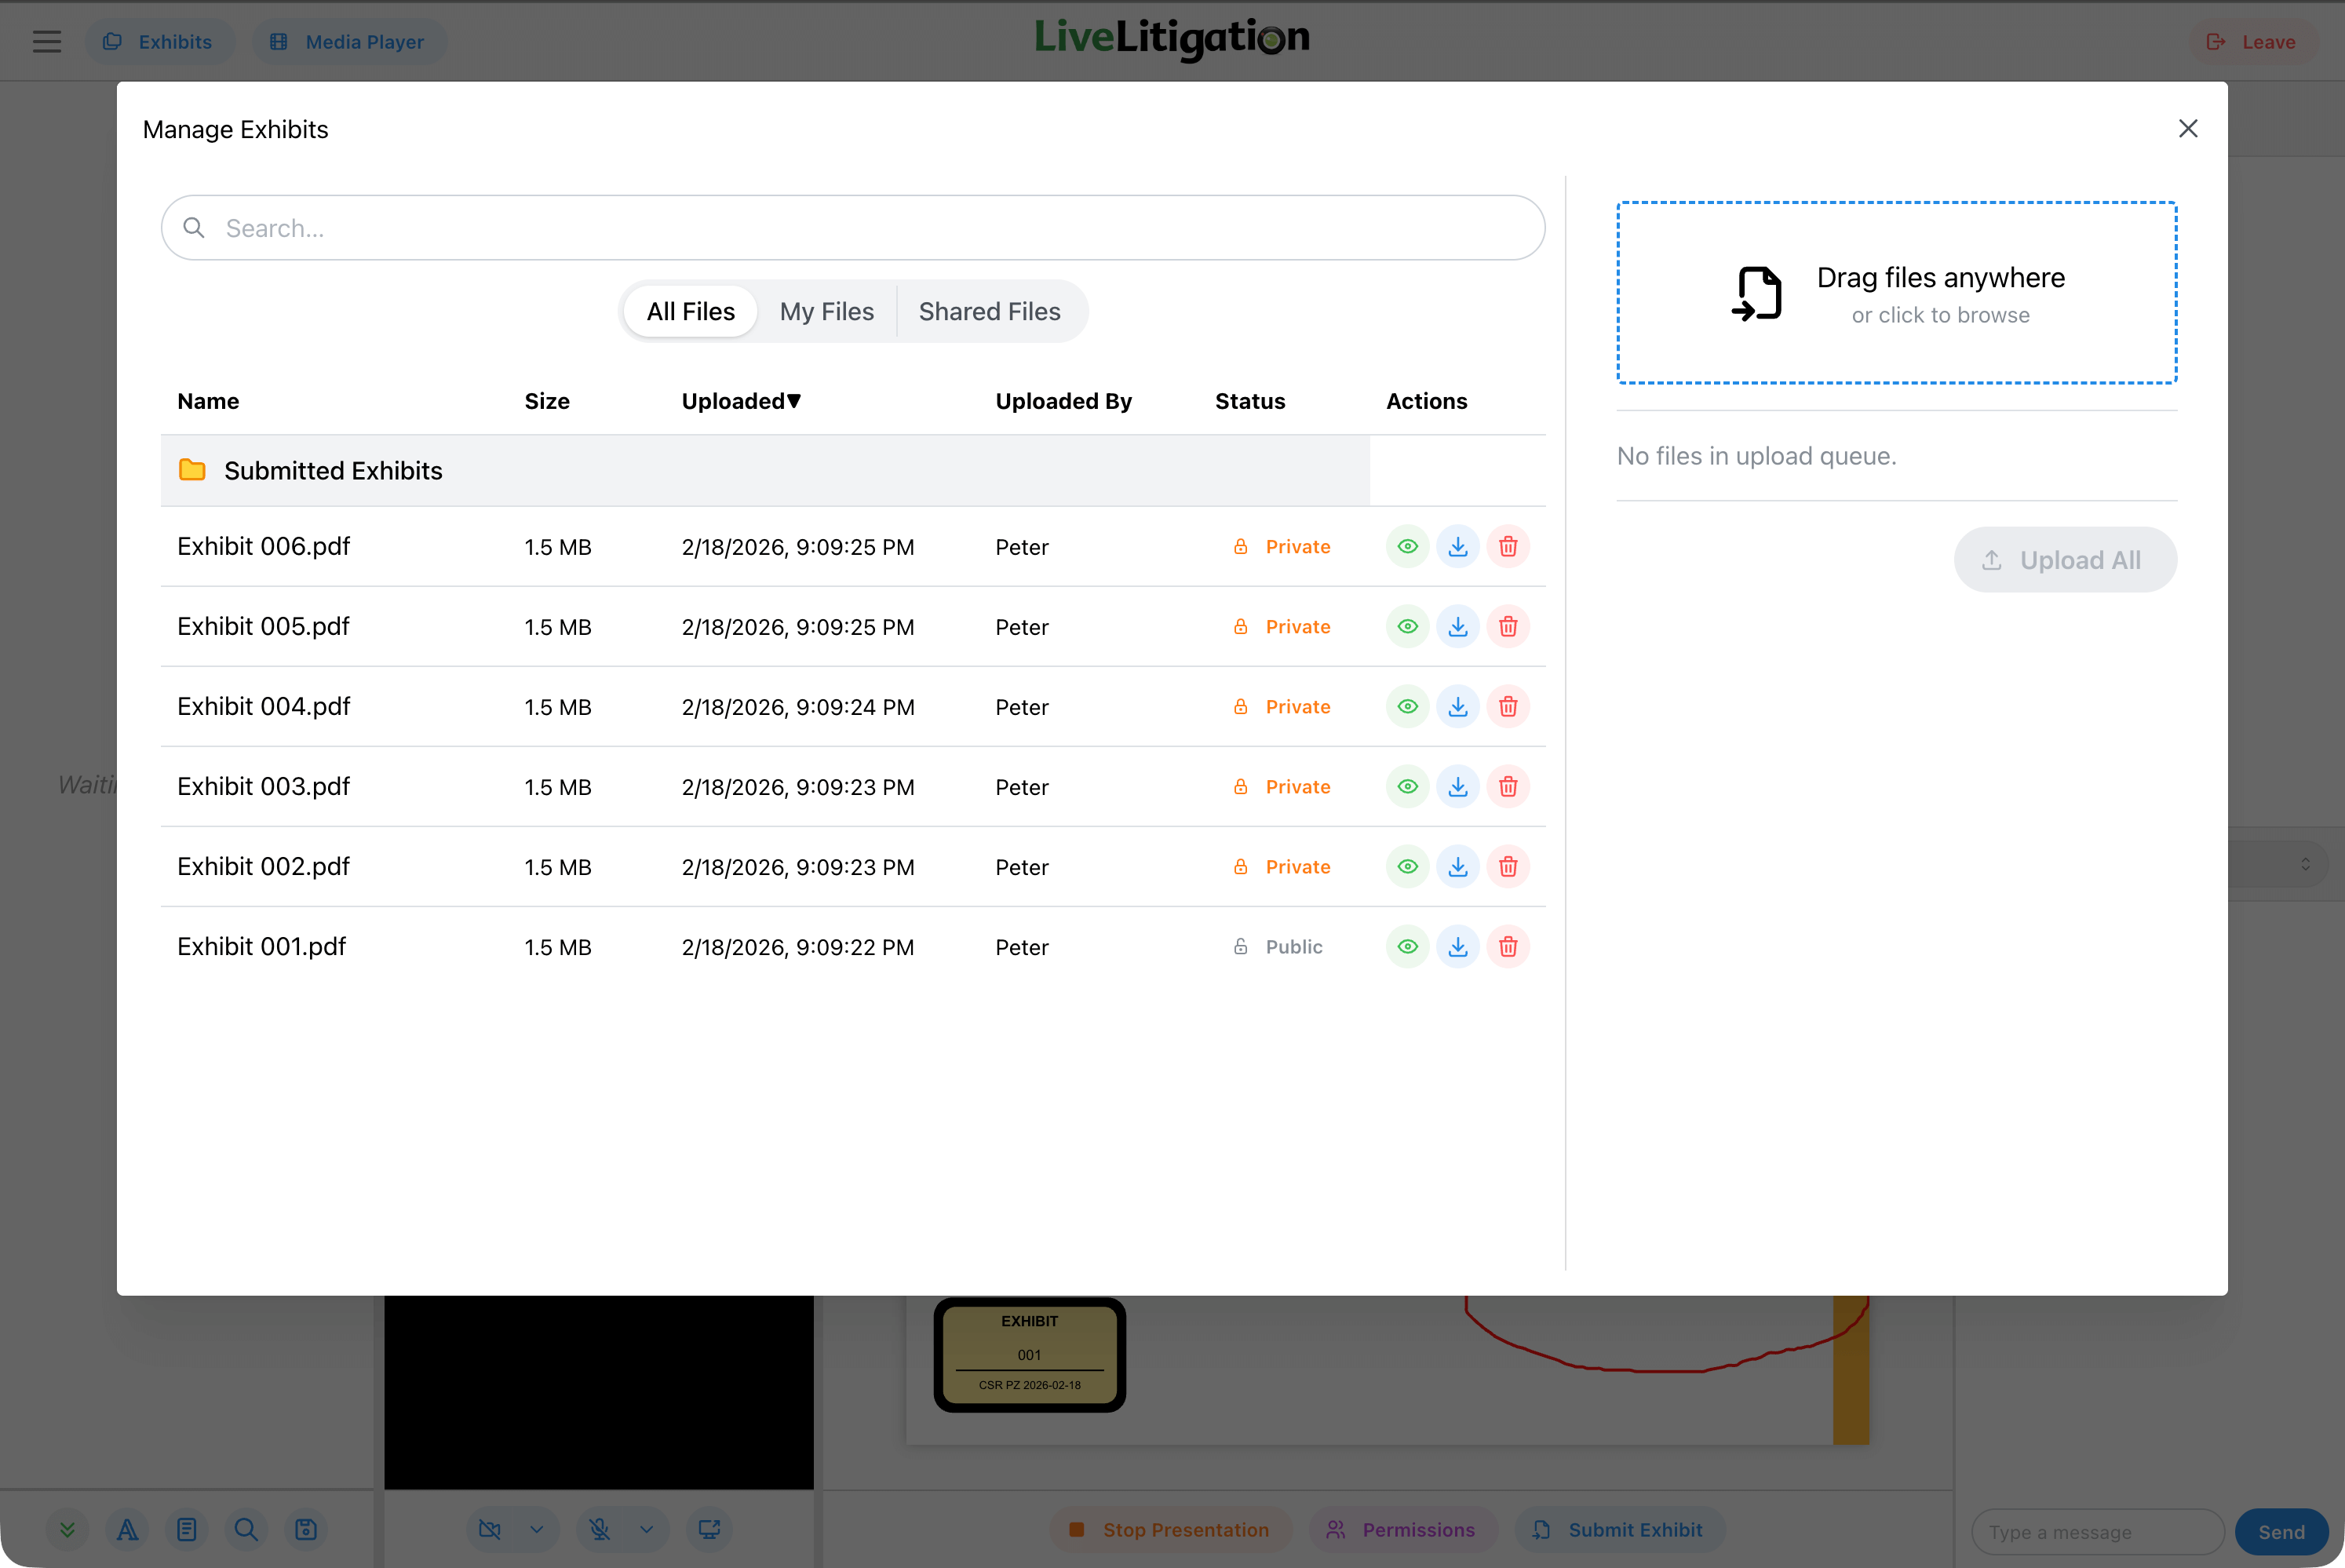The height and width of the screenshot is (1568, 2345).
Task: Switch to My Files tab
Action: coord(826,311)
